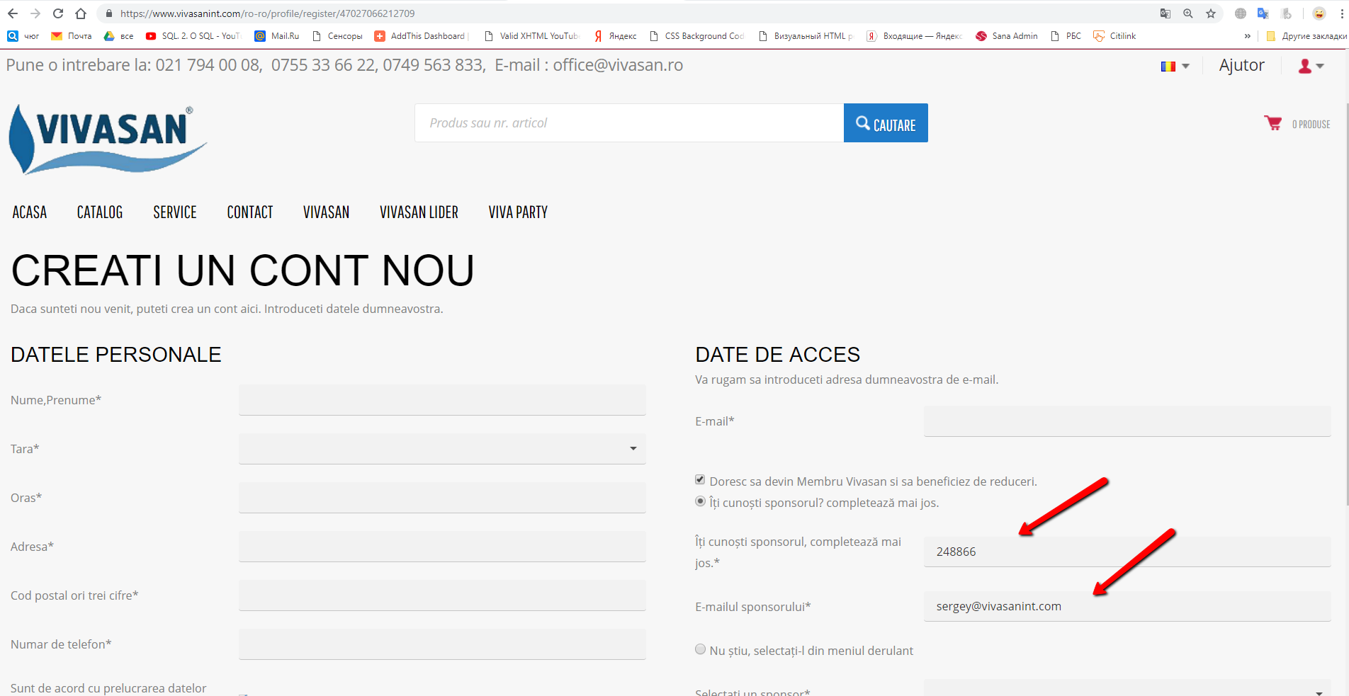
Task: Click the E-mailul sponsorului field
Action: pos(1127,606)
